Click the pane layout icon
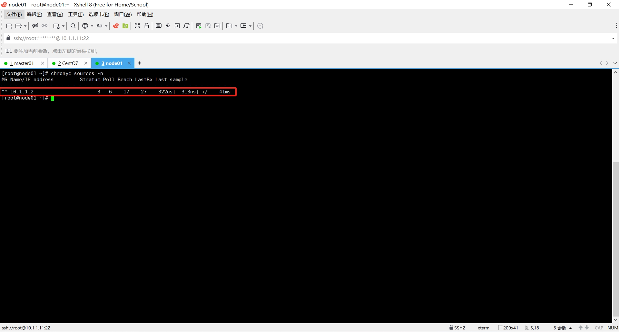This screenshot has width=619, height=332. coord(243,26)
